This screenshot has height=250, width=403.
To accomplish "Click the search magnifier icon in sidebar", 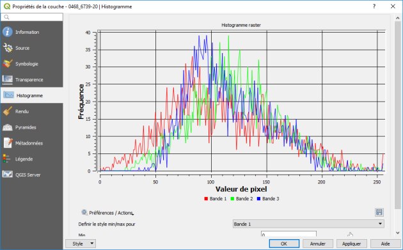I will click(x=6, y=17).
